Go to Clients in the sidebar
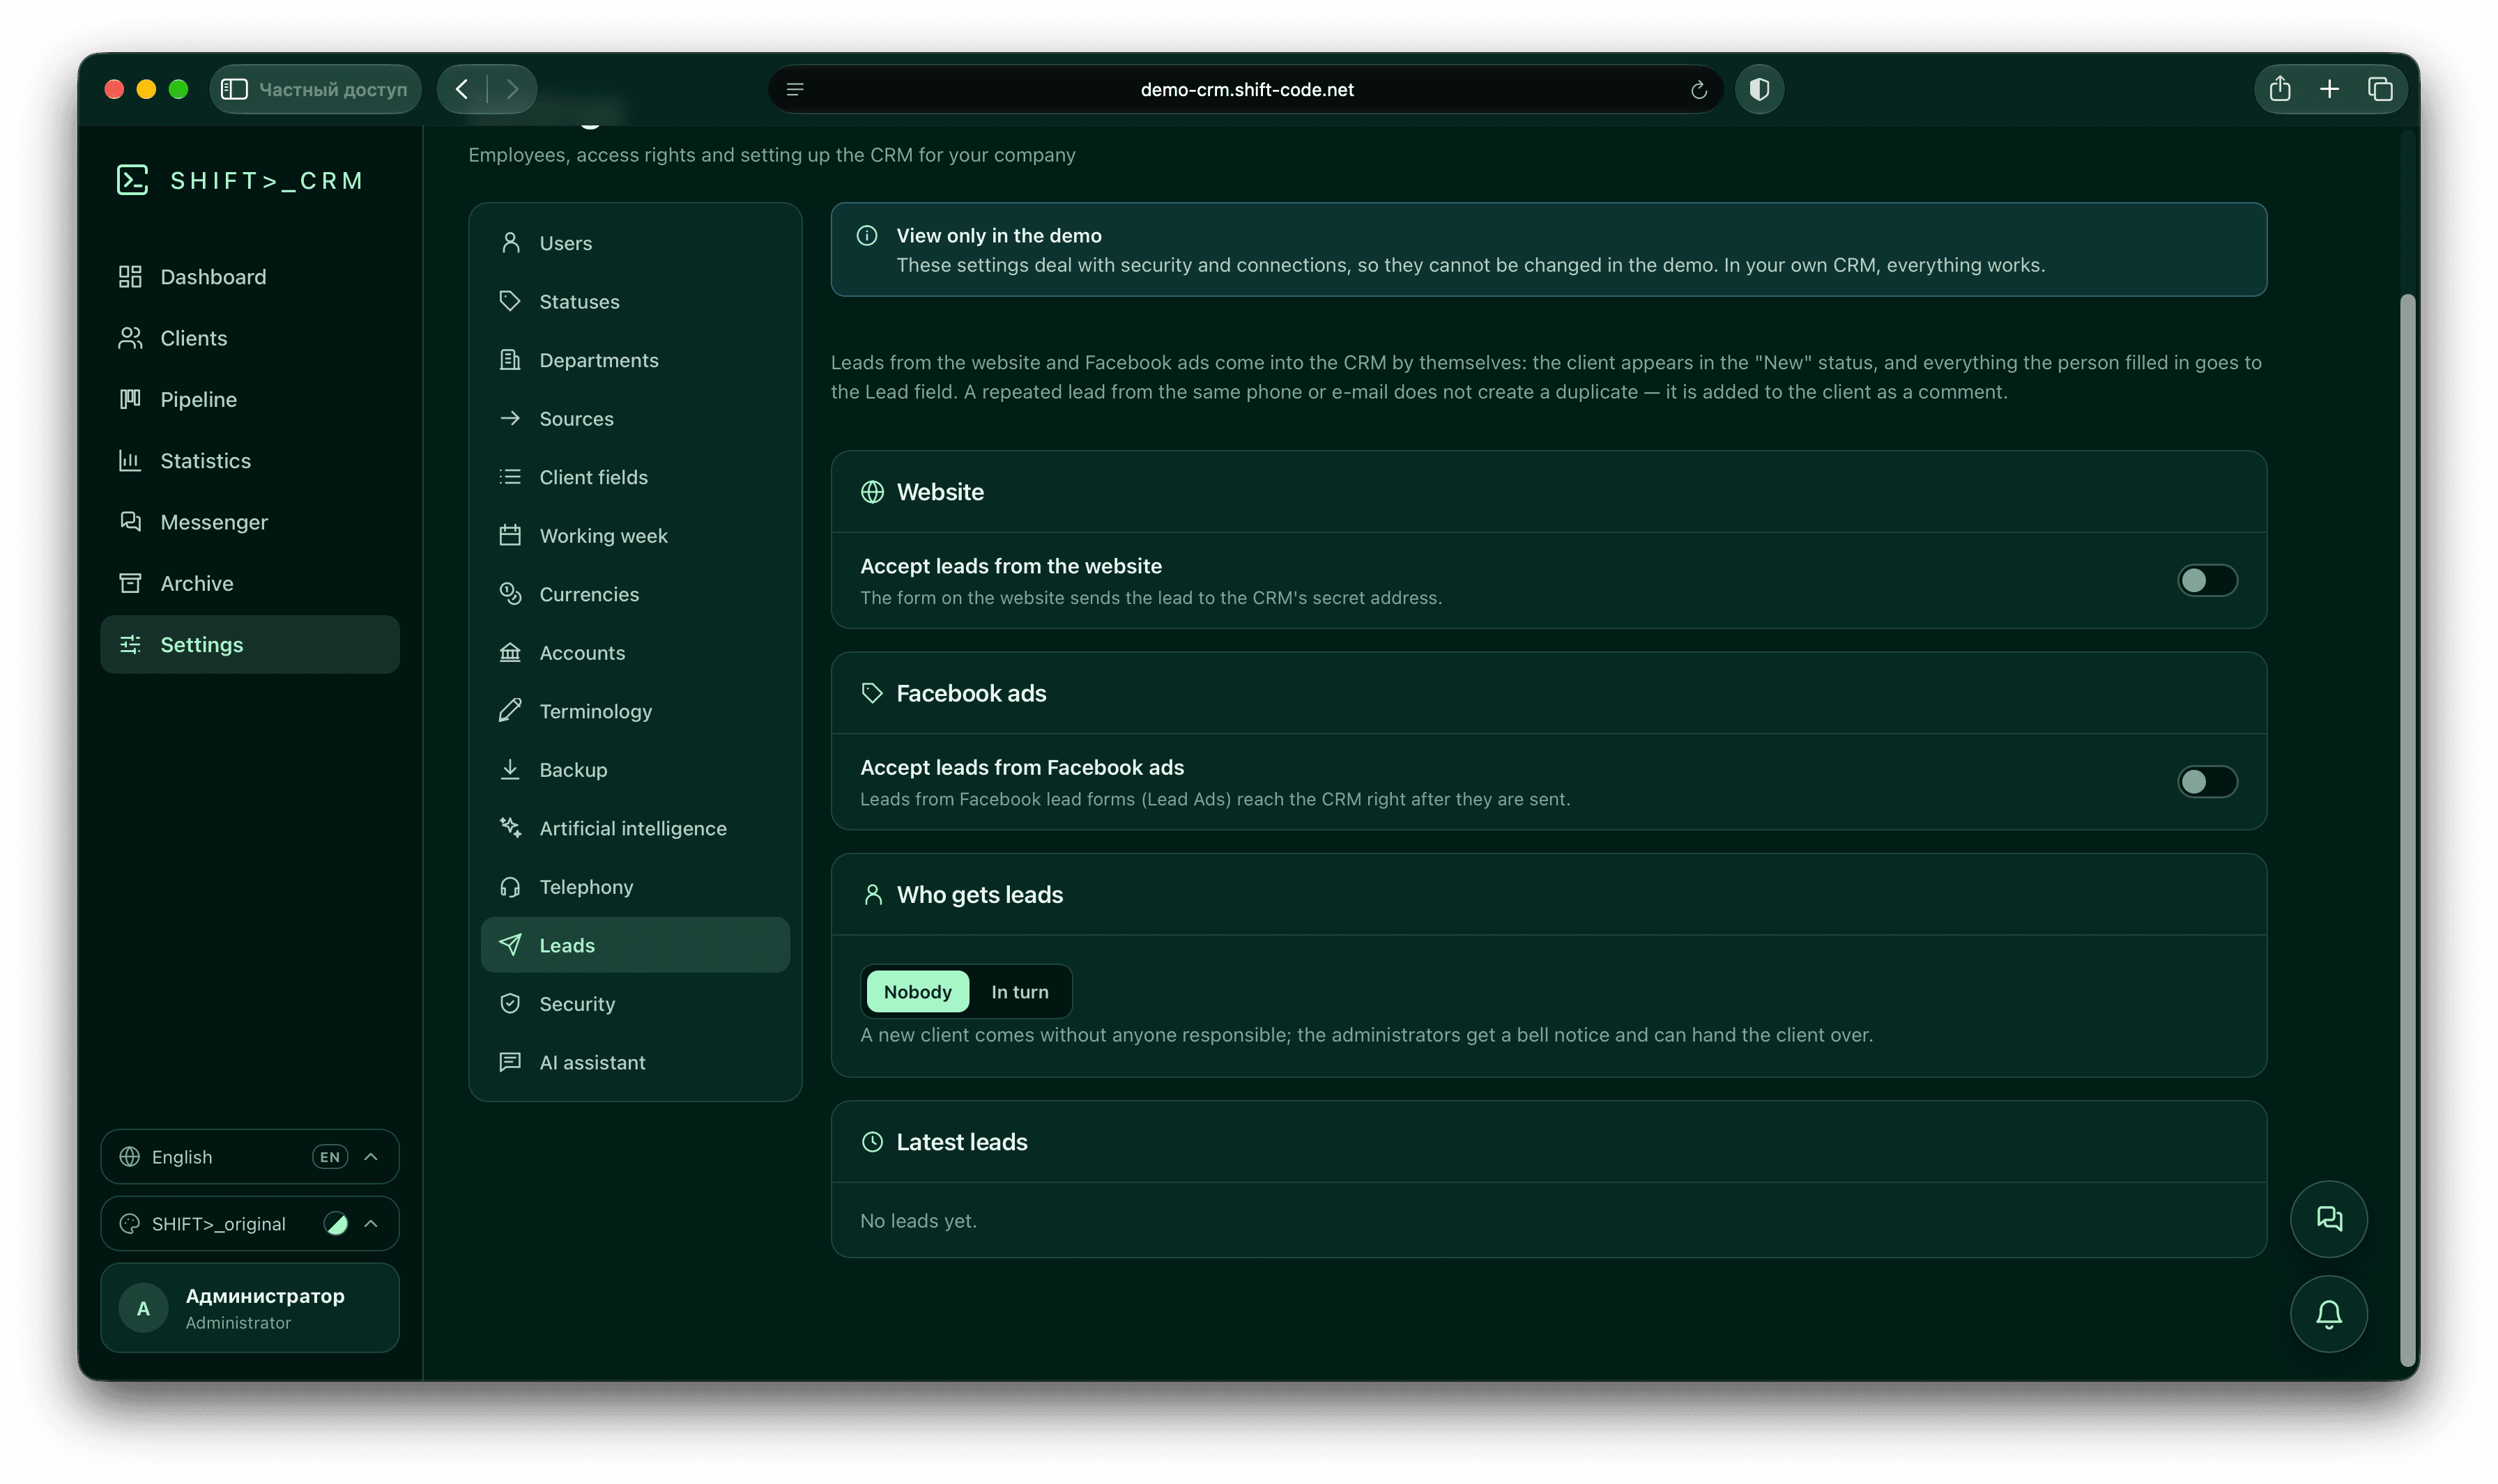This screenshot has height=1484, width=2498. pyautogui.click(x=250, y=338)
